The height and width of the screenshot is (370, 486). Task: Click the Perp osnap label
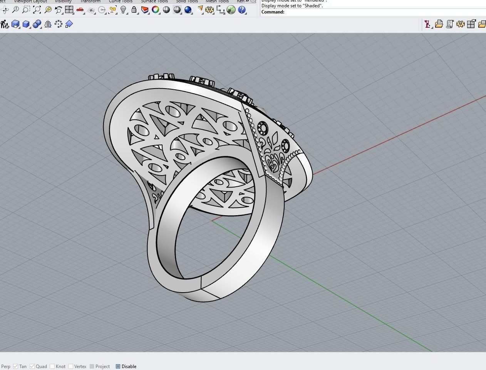point(6,367)
